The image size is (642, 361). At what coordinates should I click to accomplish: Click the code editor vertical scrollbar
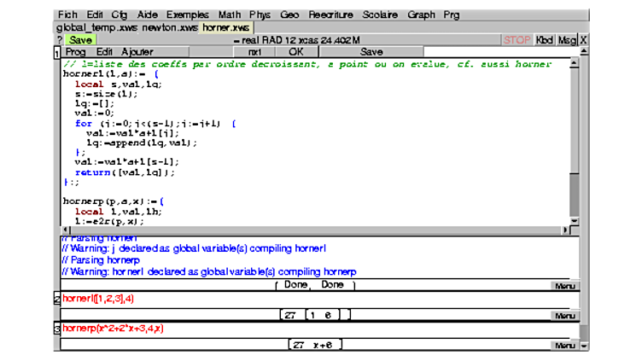click(x=574, y=137)
